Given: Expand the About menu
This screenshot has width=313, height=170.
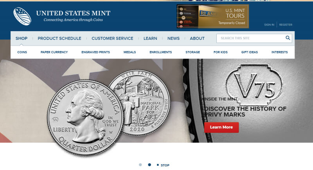Looking at the screenshot, I should [197, 38].
